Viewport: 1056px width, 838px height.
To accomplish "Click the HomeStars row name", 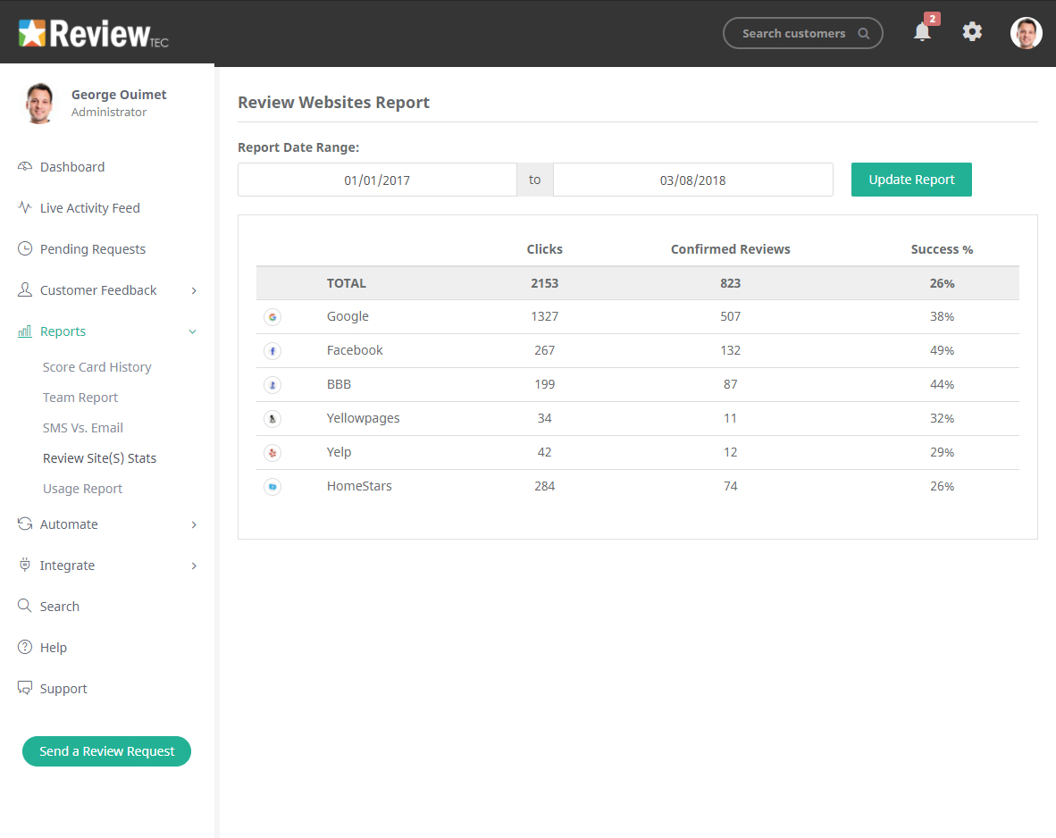I will point(359,486).
